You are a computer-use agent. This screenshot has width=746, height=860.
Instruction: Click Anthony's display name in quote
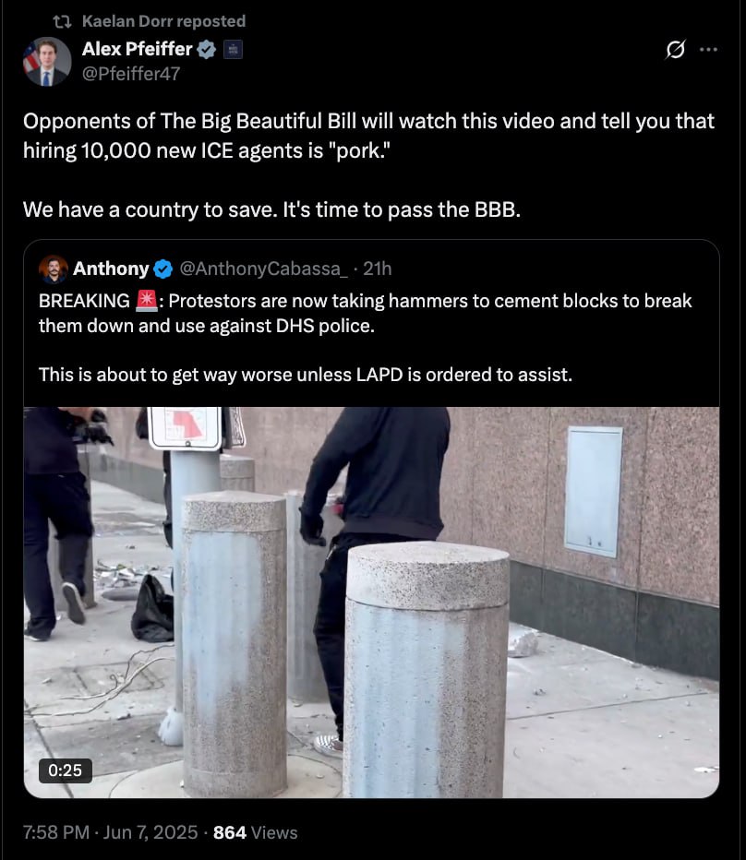(x=111, y=269)
